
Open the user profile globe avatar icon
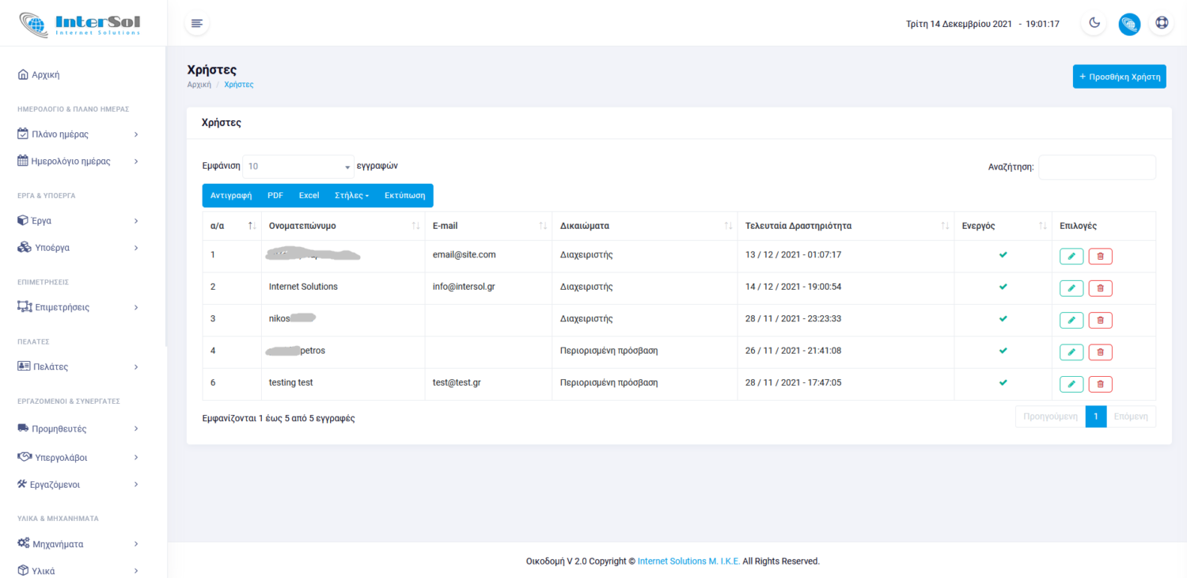(x=1129, y=24)
